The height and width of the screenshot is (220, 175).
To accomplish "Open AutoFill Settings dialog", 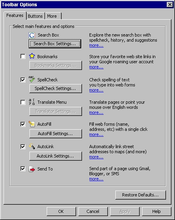I will 55,134.
